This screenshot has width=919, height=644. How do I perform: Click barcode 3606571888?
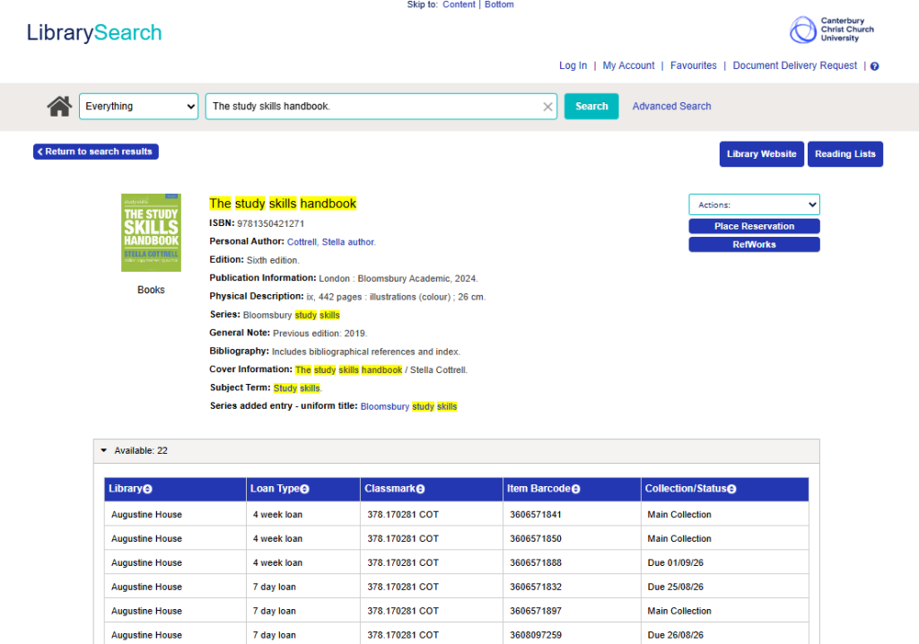[536, 562]
